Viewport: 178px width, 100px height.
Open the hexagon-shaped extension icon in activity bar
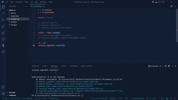[3, 39]
